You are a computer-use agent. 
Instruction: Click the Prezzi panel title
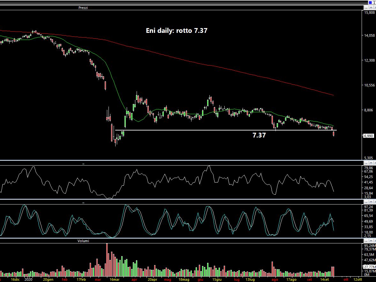(x=83, y=8)
